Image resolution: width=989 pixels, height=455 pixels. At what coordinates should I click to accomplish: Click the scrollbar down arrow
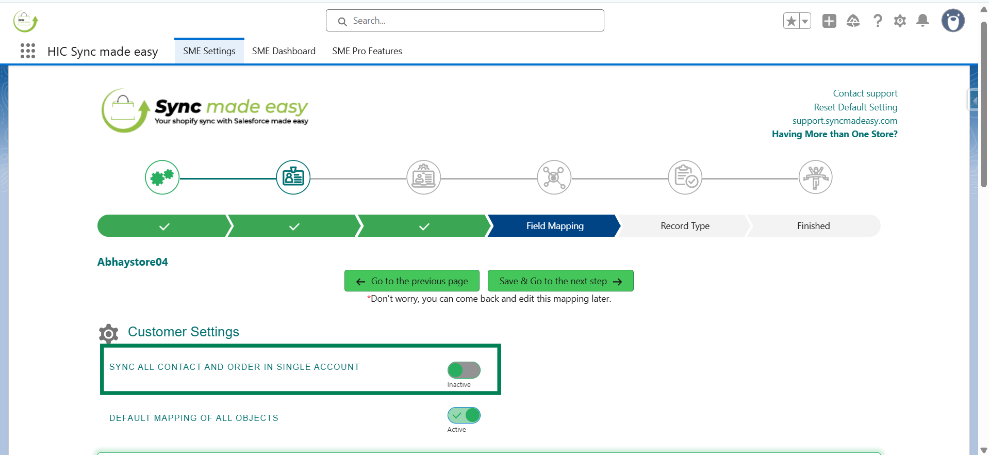(x=984, y=450)
